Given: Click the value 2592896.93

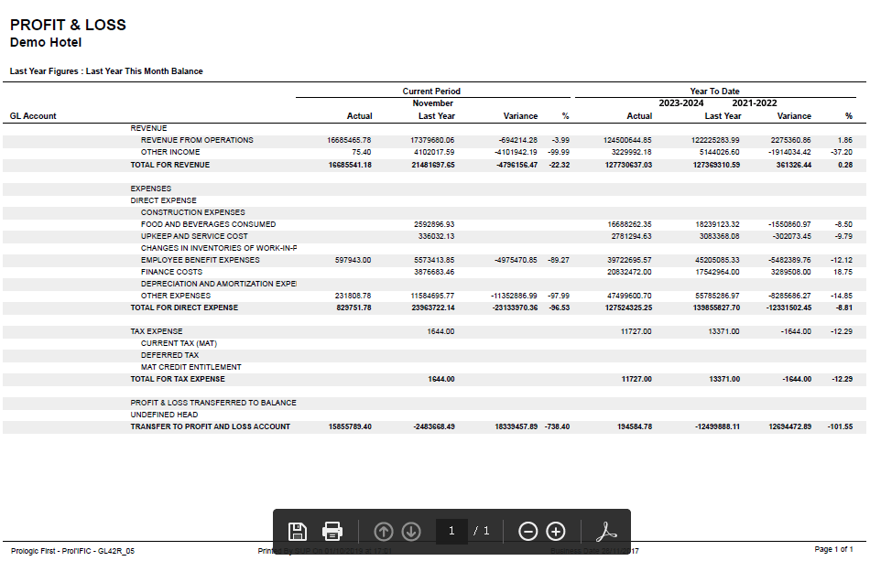Looking at the screenshot, I should (434, 224).
